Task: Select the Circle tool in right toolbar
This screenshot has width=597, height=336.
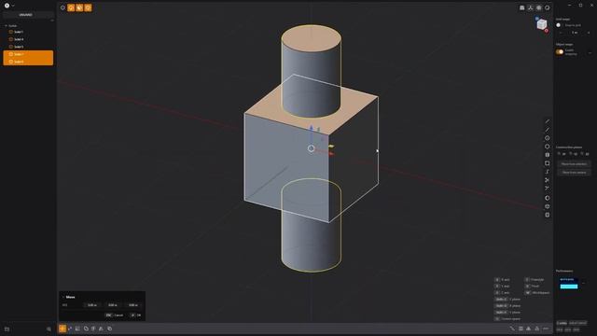Action: pyautogui.click(x=548, y=138)
